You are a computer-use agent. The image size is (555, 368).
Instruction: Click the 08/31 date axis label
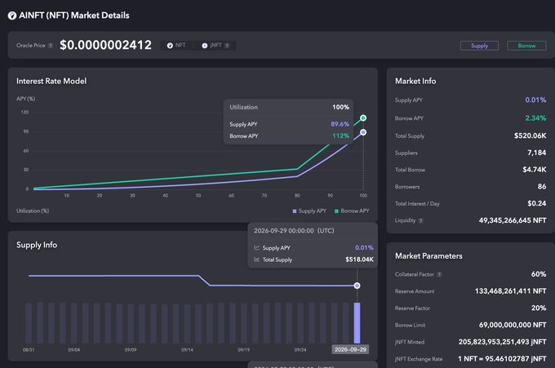click(29, 349)
